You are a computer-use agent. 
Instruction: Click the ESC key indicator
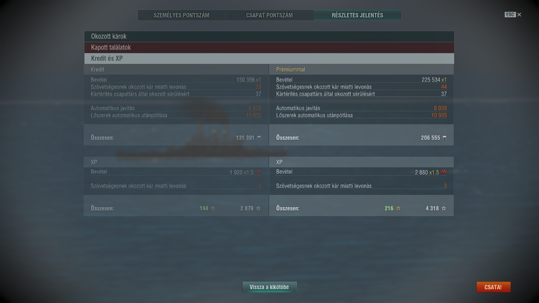510,15
